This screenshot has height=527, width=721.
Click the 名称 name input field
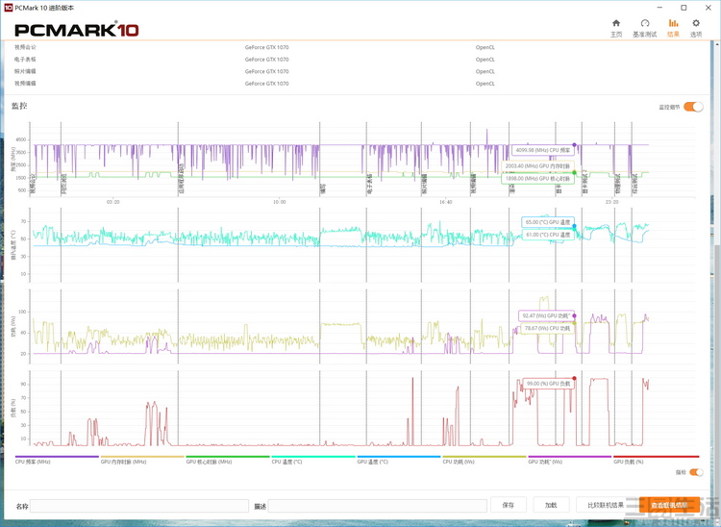coord(139,506)
